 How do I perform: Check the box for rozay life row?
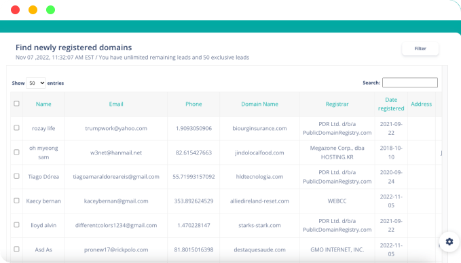[x=16, y=128]
